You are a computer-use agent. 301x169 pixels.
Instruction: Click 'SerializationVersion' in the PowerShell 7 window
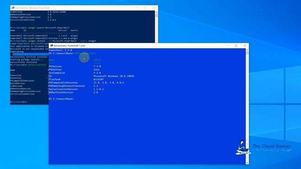pos(63,89)
